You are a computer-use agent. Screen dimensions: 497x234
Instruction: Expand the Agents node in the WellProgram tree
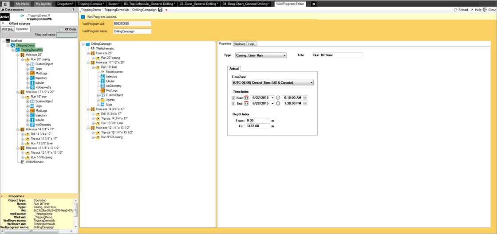coord(98,99)
